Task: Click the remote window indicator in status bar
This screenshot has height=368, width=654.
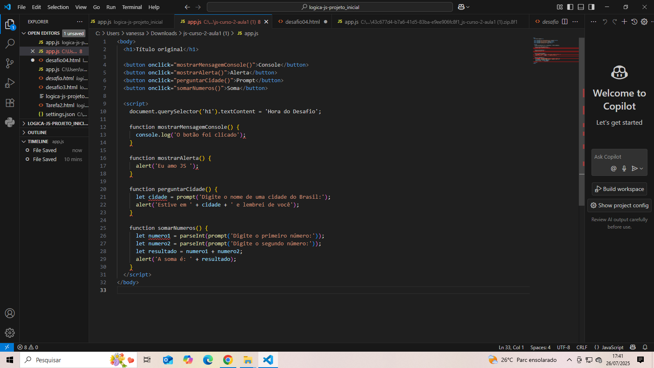Action: pyautogui.click(x=7, y=347)
